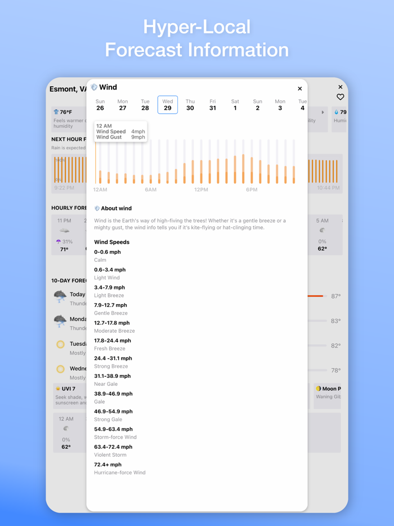
Task: Select Mon 3 in the date strip
Action: point(280,105)
